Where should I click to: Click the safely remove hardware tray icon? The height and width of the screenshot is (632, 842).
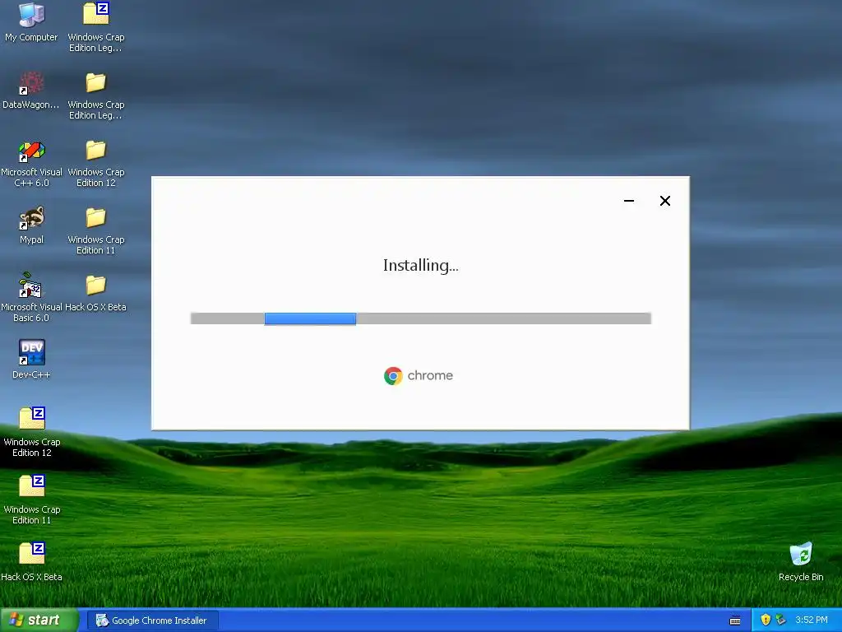(780, 620)
